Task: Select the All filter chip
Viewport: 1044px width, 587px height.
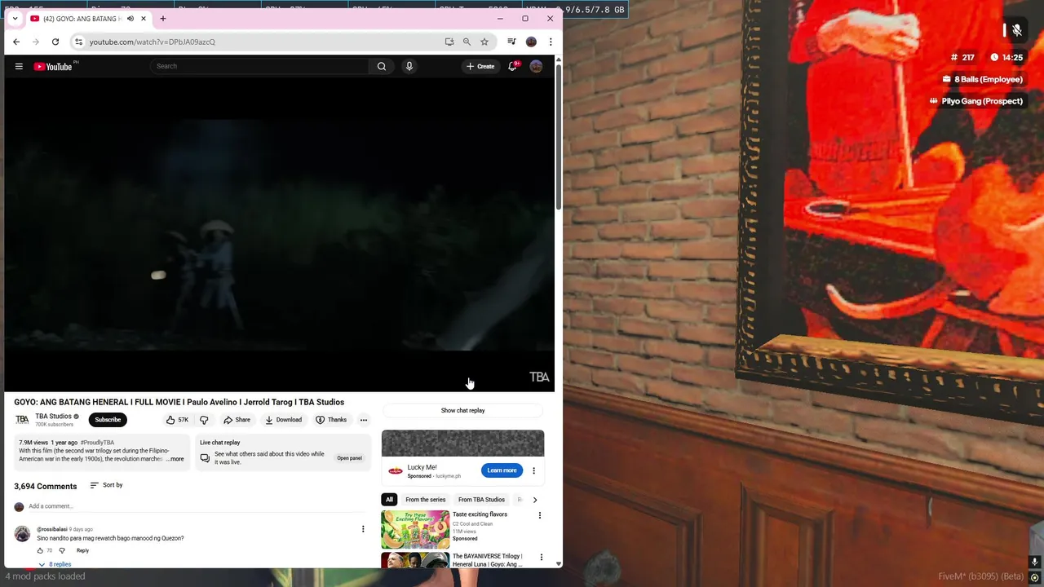Action: click(389, 500)
